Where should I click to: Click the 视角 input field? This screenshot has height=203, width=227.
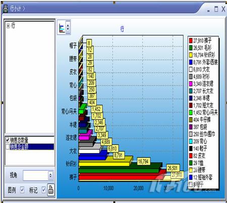click(36, 175)
